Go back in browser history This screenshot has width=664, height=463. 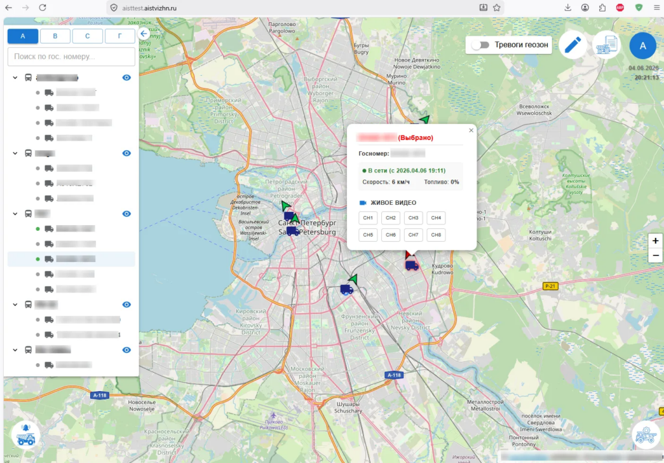pyautogui.click(x=8, y=8)
